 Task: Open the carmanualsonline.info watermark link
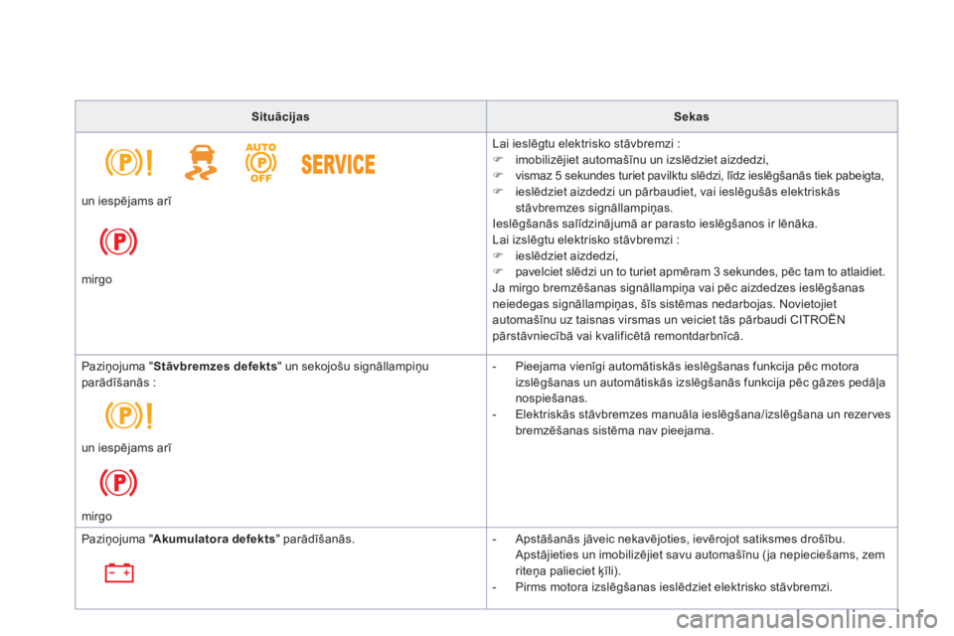pos(806,620)
